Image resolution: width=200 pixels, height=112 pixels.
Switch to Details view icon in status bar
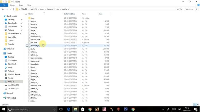pyautogui.click(x=195, y=105)
